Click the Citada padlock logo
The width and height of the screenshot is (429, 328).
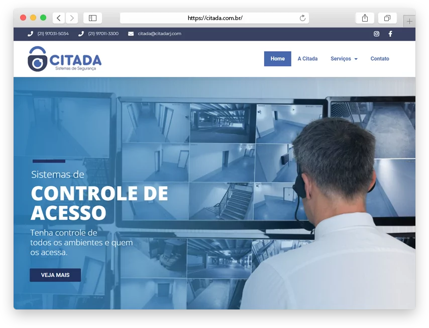37,59
